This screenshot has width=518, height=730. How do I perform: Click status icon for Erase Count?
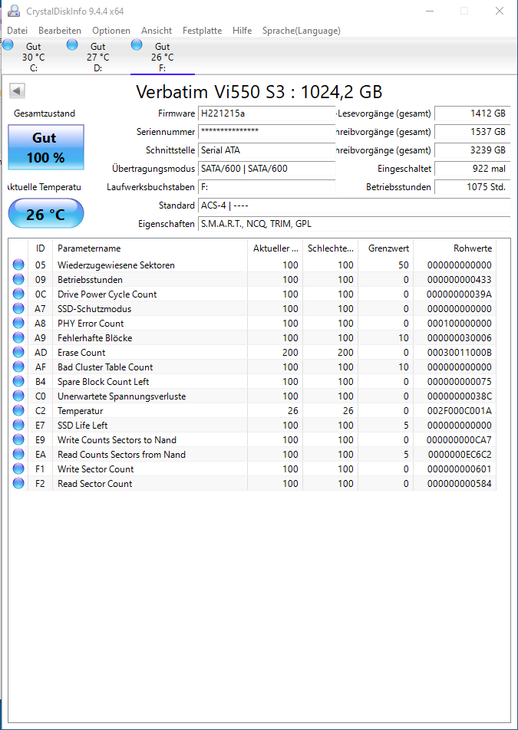tap(18, 353)
